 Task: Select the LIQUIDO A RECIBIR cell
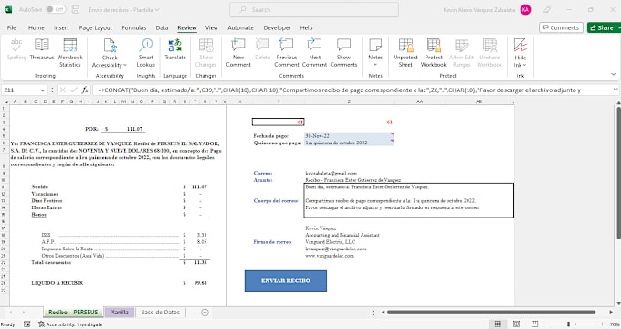pyautogui.click(x=57, y=283)
